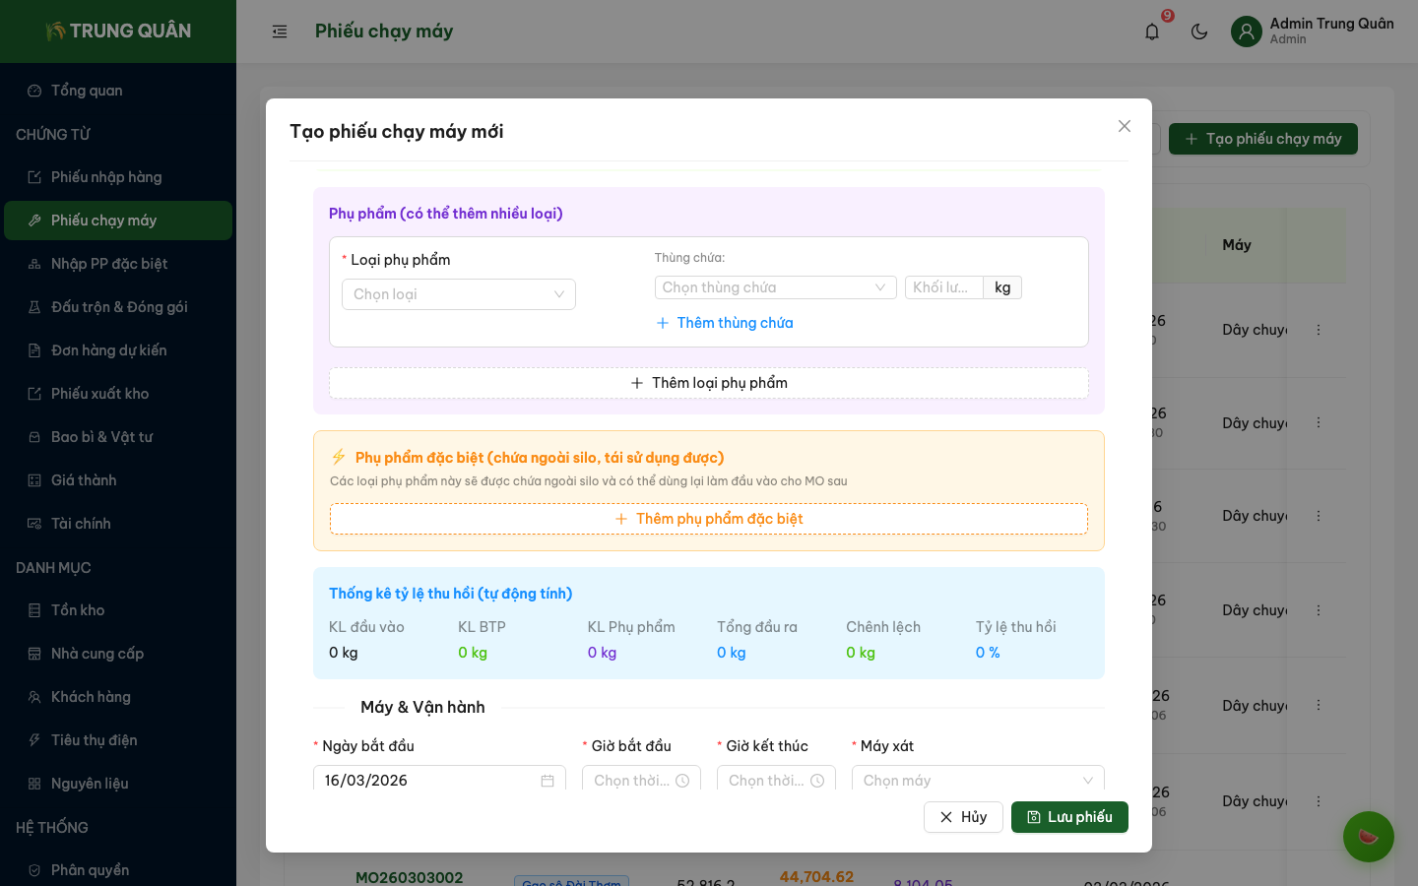Add special by-product with Thêm phụ phẩm đặc biệt

pos(709,519)
